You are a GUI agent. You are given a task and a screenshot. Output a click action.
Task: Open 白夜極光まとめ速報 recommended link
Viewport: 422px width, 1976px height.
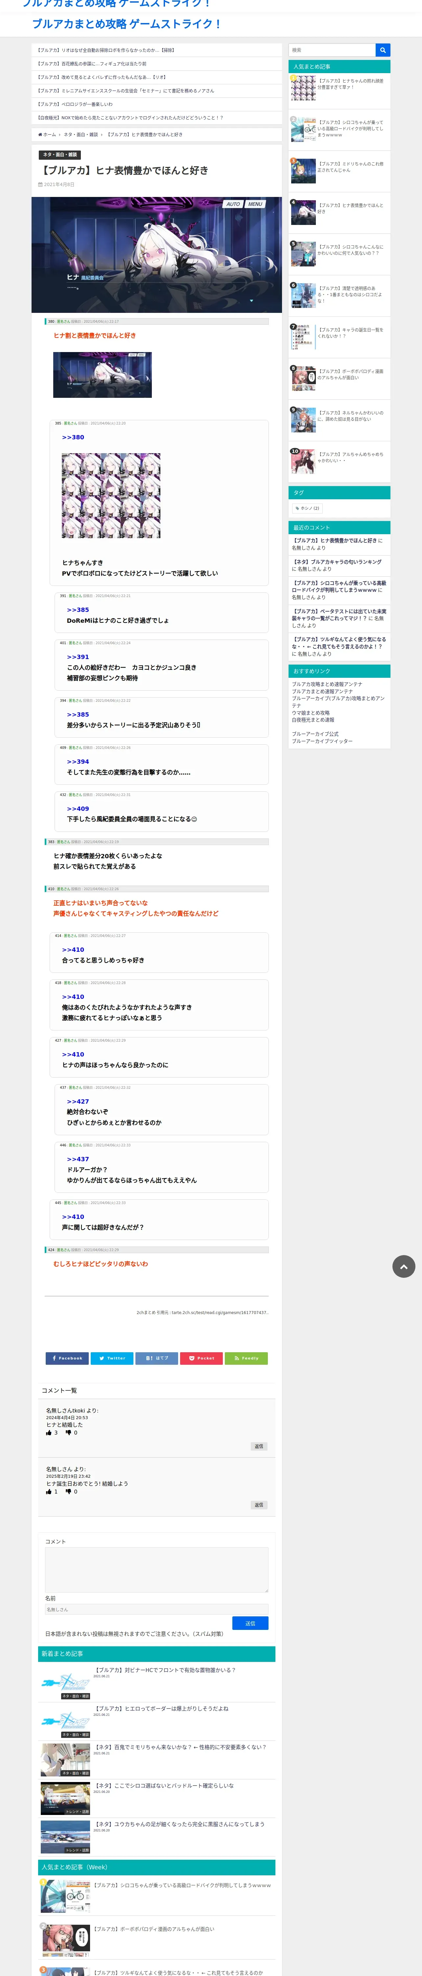click(313, 720)
